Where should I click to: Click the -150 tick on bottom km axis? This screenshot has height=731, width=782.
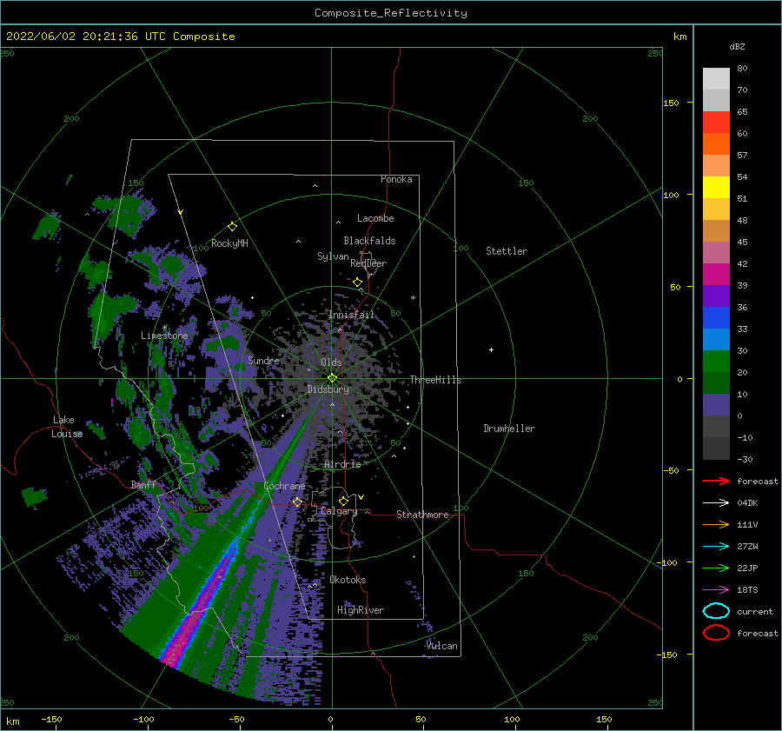(x=51, y=719)
